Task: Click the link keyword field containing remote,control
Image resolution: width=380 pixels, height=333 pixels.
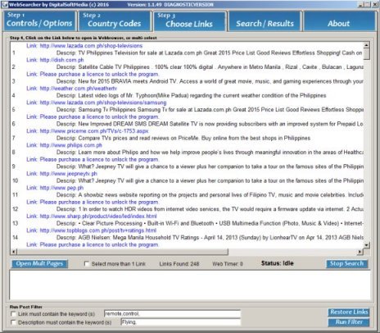Action: point(172,314)
